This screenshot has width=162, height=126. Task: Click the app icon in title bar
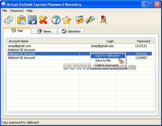3,4
